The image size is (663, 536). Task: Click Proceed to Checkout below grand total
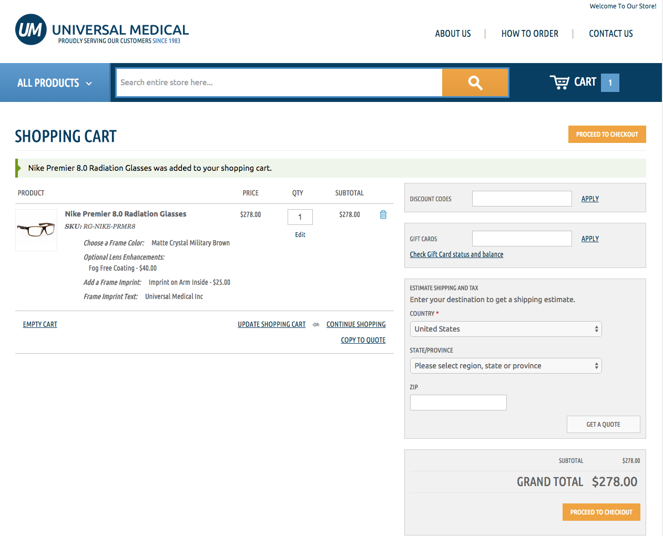coord(601,512)
